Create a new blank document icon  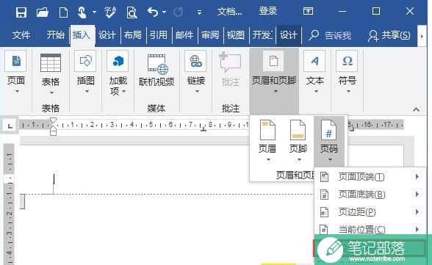(63, 12)
